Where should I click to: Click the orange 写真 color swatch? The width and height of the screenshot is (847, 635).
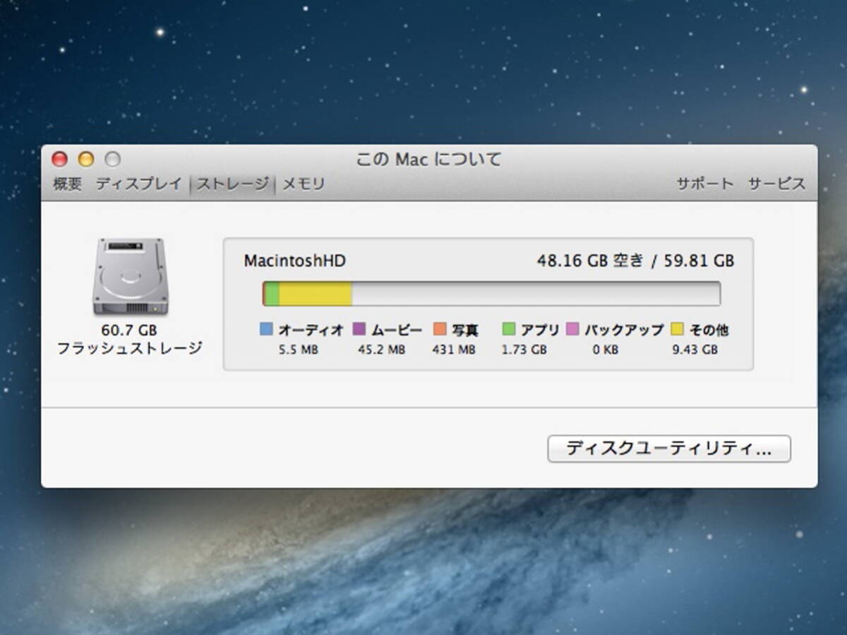pyautogui.click(x=440, y=328)
